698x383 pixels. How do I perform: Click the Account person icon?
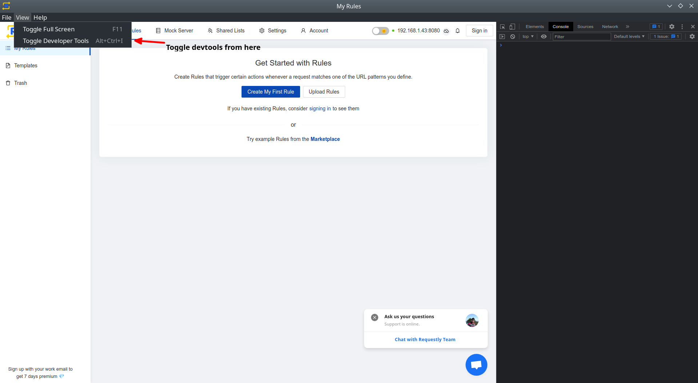pos(303,31)
